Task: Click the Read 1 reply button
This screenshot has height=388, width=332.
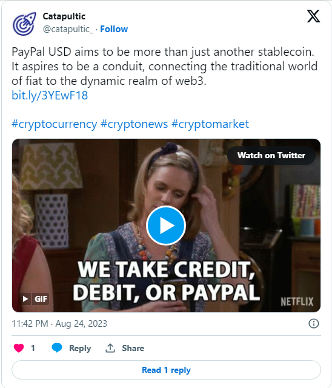Action: pos(166,370)
